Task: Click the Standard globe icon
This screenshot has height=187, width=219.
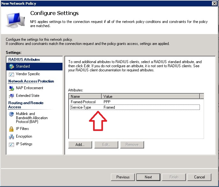Action: (11, 66)
